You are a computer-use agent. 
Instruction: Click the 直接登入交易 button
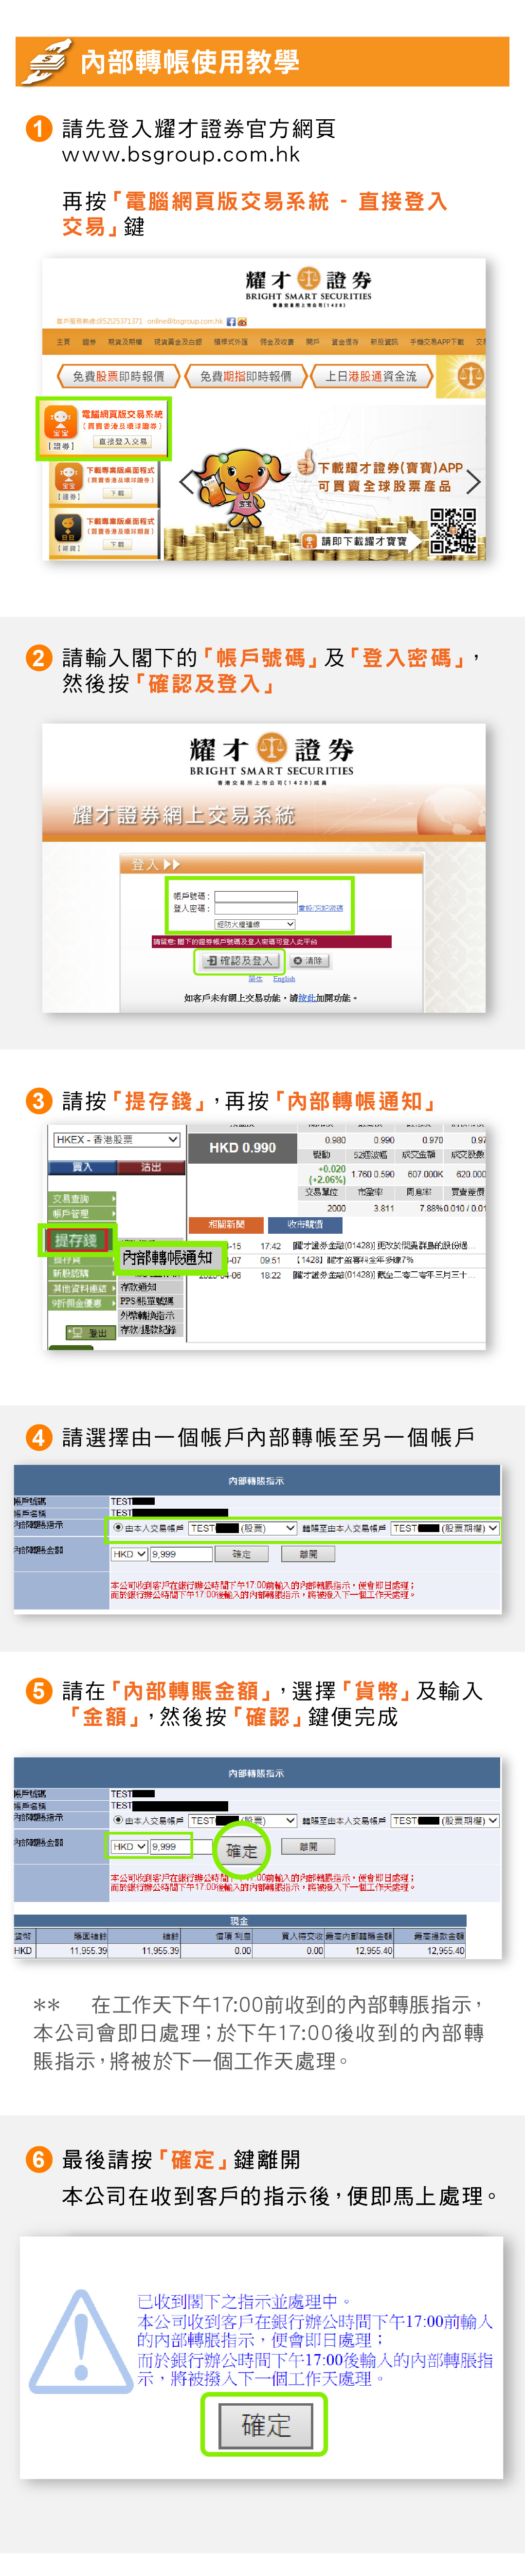point(124,441)
